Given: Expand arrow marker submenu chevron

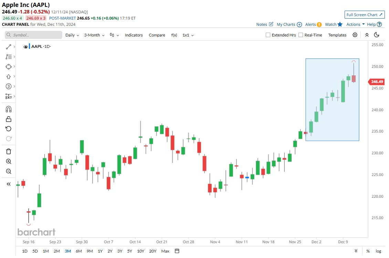Looking at the screenshot, I should tap(14, 77).
